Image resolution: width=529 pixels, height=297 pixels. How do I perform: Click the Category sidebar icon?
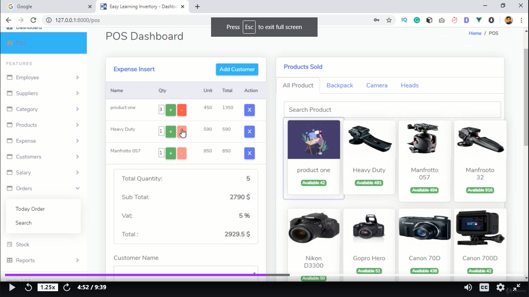pyautogui.click(x=10, y=109)
